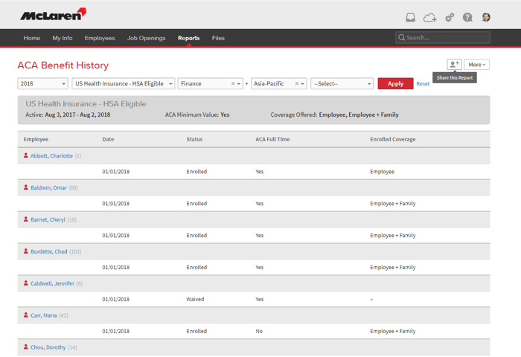Click the ACA Benefit History page title
Screen dimensions: 521x357
coord(63,65)
